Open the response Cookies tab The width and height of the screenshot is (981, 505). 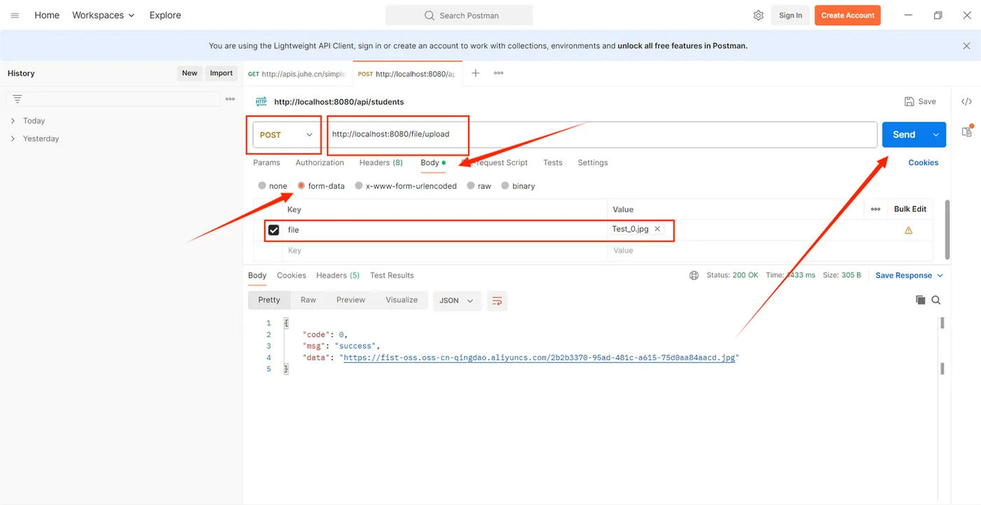[291, 276]
